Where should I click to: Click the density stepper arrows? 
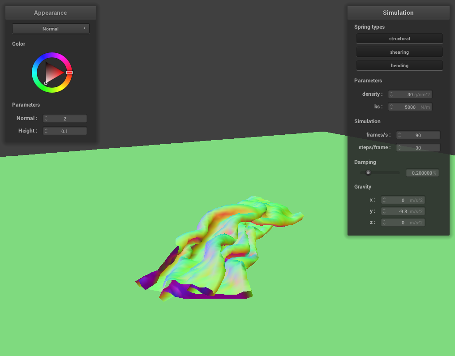tap(391, 94)
